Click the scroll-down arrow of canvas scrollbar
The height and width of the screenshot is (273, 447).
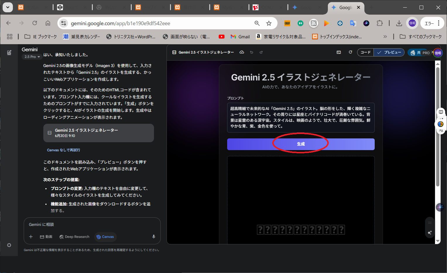[438, 241]
